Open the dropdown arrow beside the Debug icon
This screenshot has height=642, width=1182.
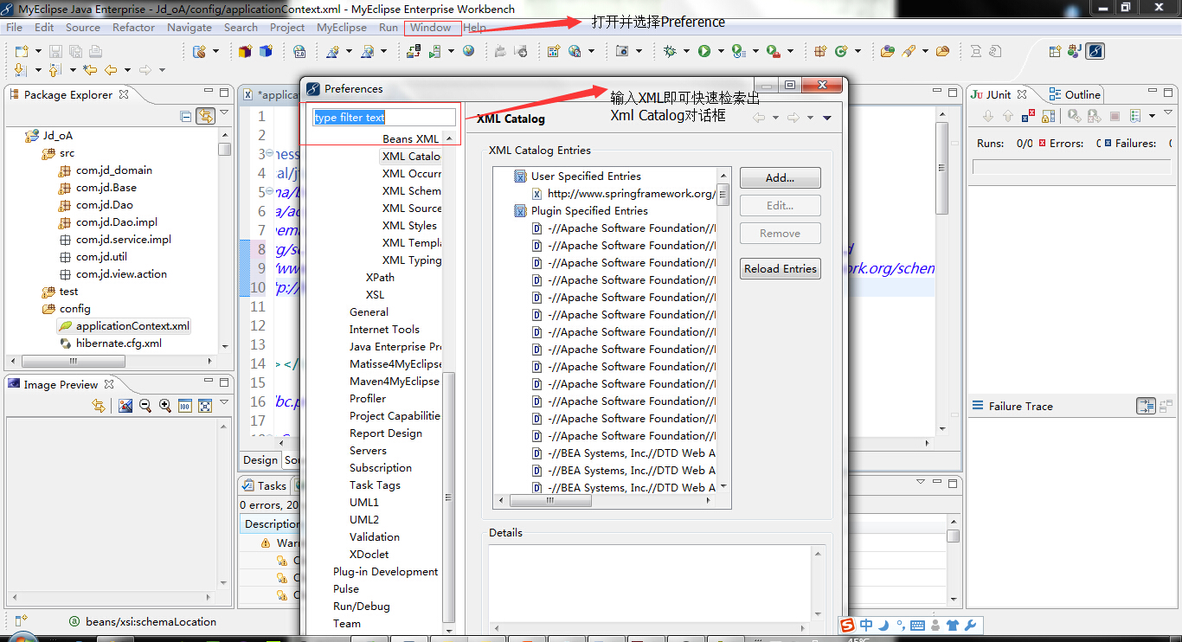(x=686, y=52)
